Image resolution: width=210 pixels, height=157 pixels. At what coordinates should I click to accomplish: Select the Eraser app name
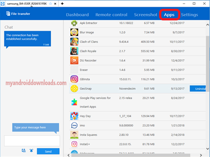(x=84, y=70)
